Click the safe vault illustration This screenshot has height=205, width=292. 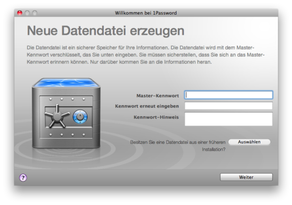66,113
